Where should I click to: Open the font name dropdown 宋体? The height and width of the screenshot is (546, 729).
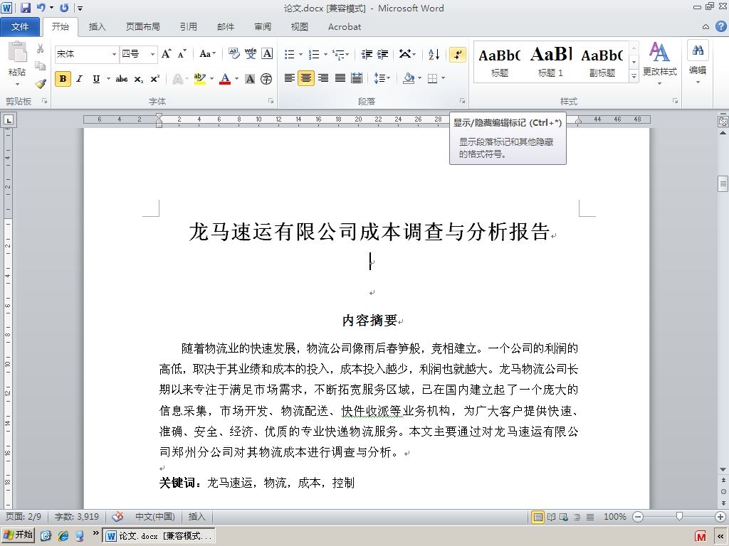click(x=114, y=54)
